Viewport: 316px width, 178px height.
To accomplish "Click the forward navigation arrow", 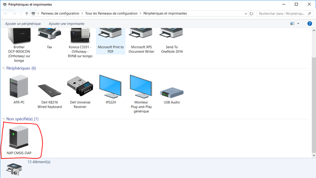I will click(14, 14).
